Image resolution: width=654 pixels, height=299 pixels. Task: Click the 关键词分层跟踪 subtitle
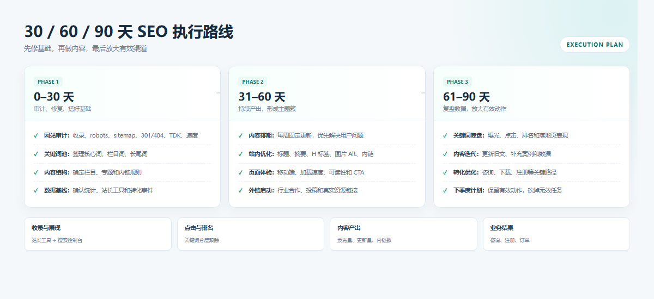tap(202, 240)
